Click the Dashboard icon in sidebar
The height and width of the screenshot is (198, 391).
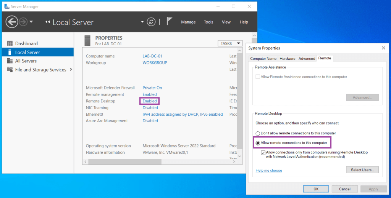coord(10,43)
